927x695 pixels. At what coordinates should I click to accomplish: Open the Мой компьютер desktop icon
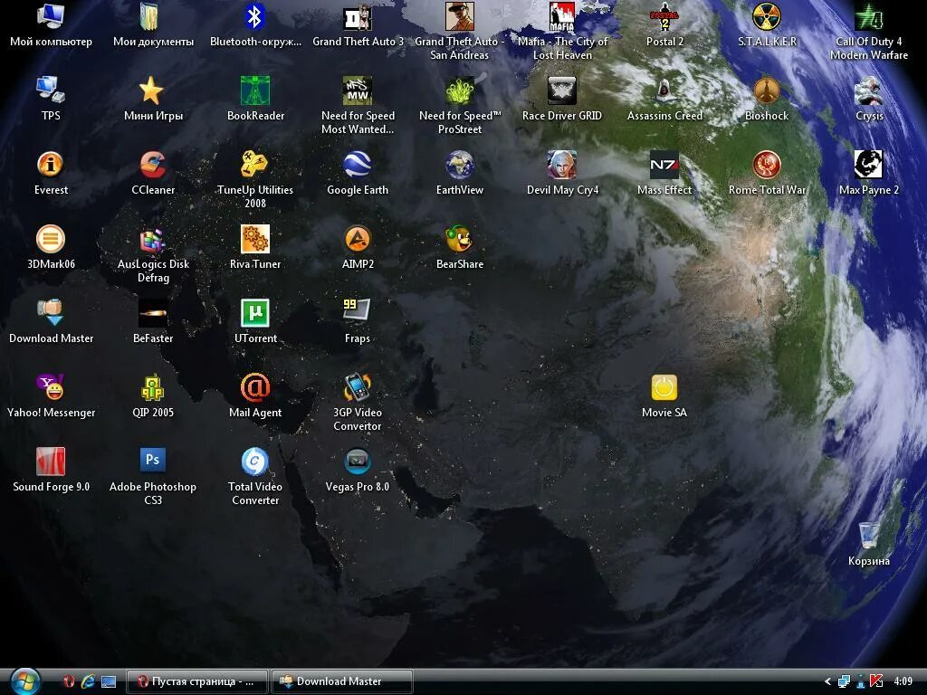(51, 16)
